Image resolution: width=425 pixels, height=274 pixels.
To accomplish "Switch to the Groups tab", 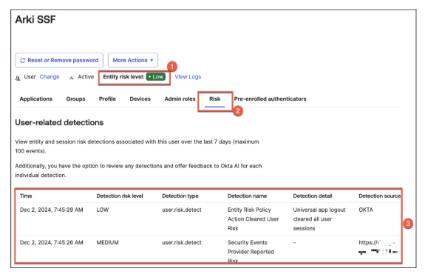I will coord(75,98).
